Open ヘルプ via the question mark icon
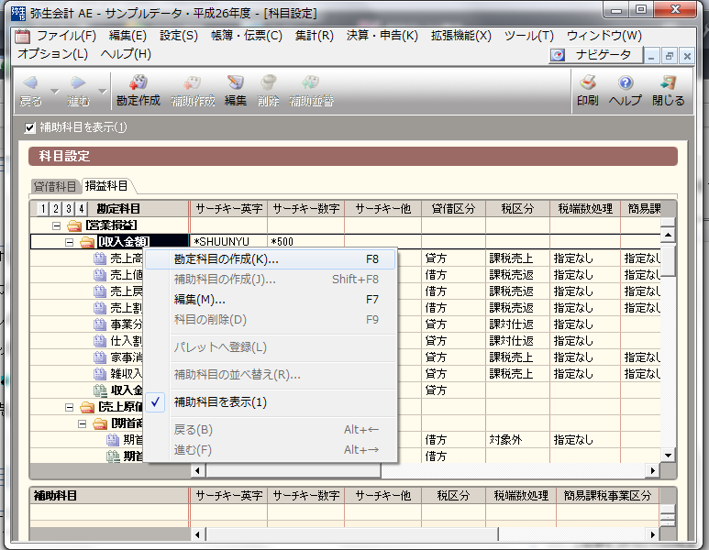The height and width of the screenshot is (550, 709). [626, 83]
